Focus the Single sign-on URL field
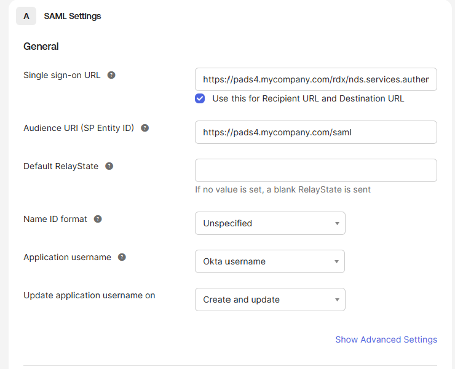The height and width of the screenshot is (369, 455). click(316, 79)
